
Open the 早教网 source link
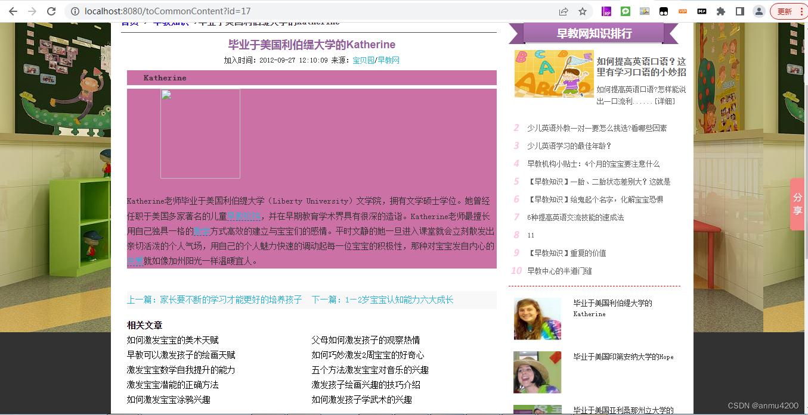click(388, 61)
